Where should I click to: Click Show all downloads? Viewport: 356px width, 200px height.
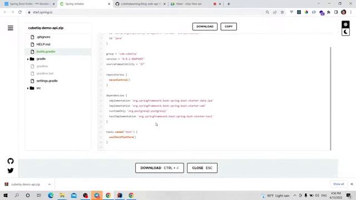tap(339, 184)
